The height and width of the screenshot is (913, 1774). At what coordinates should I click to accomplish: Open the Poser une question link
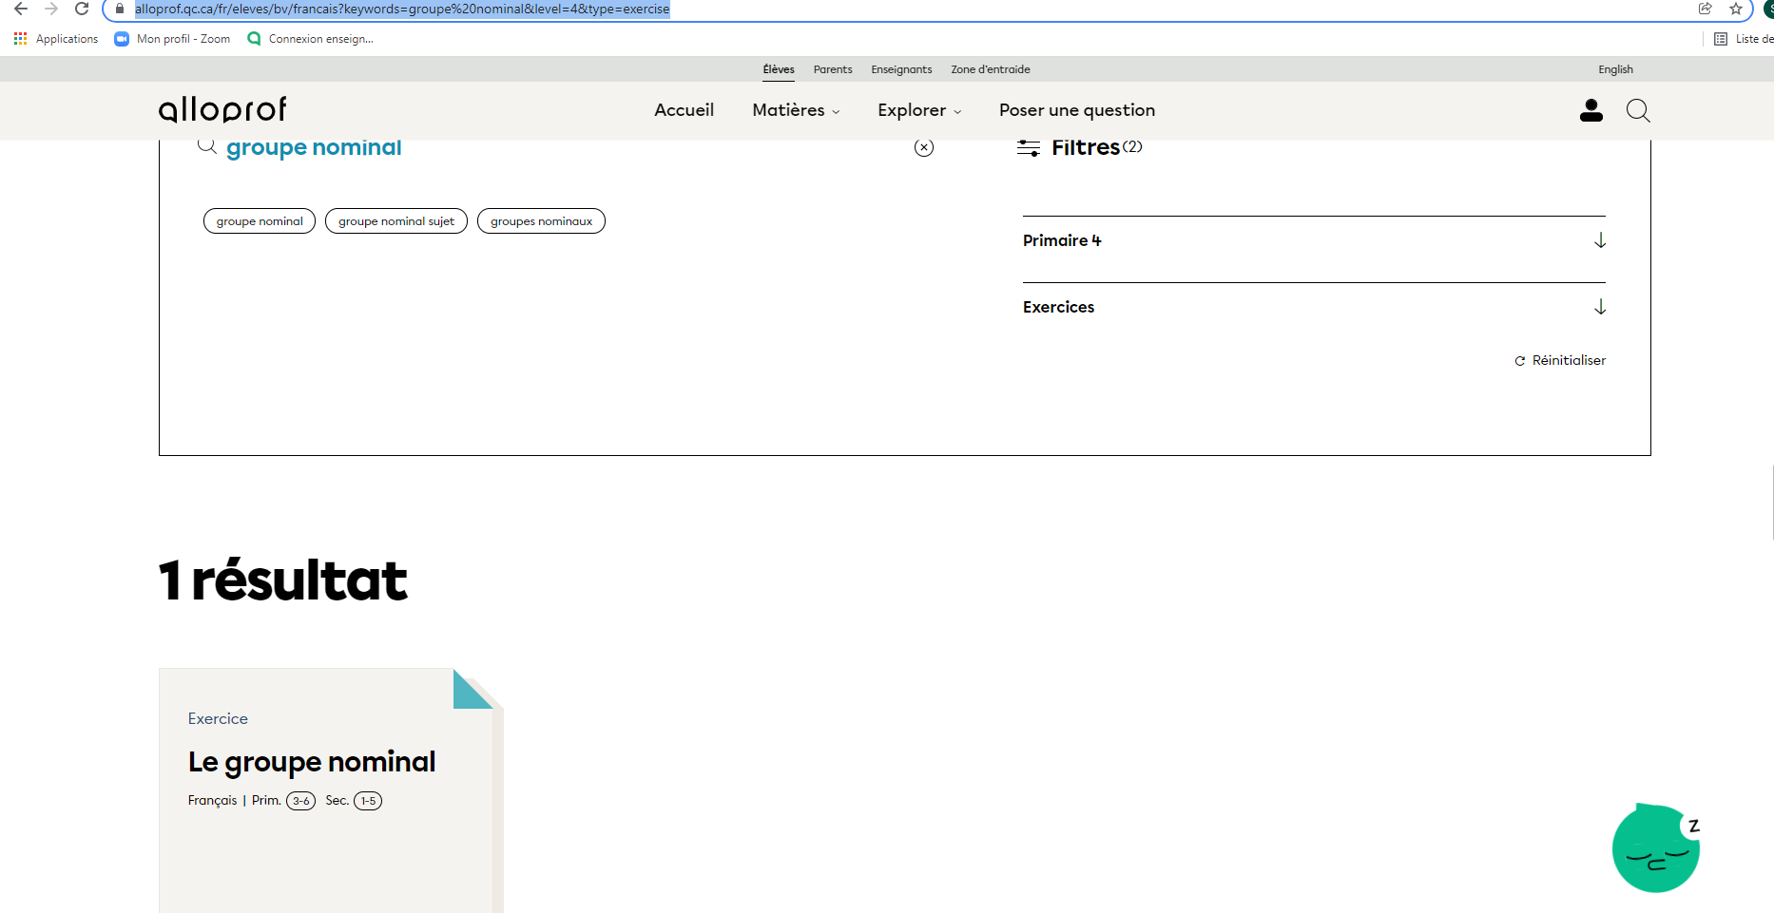[x=1076, y=110]
